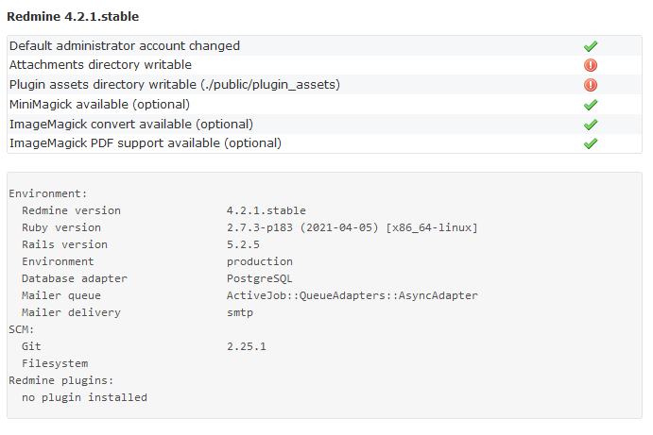Select 'Plugin assets directory writable' row text
Screen dimensions: 653x435
[175, 85]
